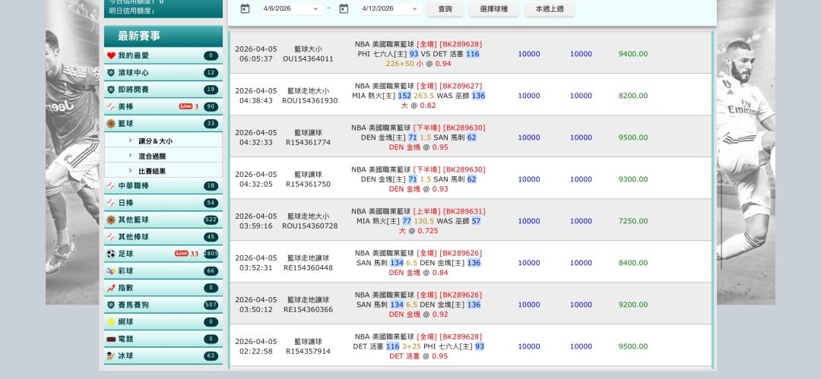The height and width of the screenshot is (379, 821).
Task: Click order number R154361750
Action: click(x=308, y=185)
